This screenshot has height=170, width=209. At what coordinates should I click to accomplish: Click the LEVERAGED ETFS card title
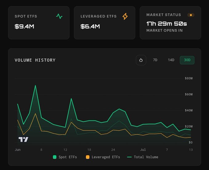pos(98,16)
